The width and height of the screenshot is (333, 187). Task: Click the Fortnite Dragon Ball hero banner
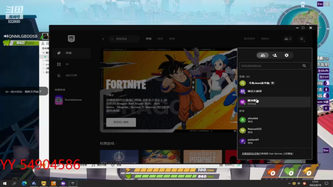pos(169,90)
